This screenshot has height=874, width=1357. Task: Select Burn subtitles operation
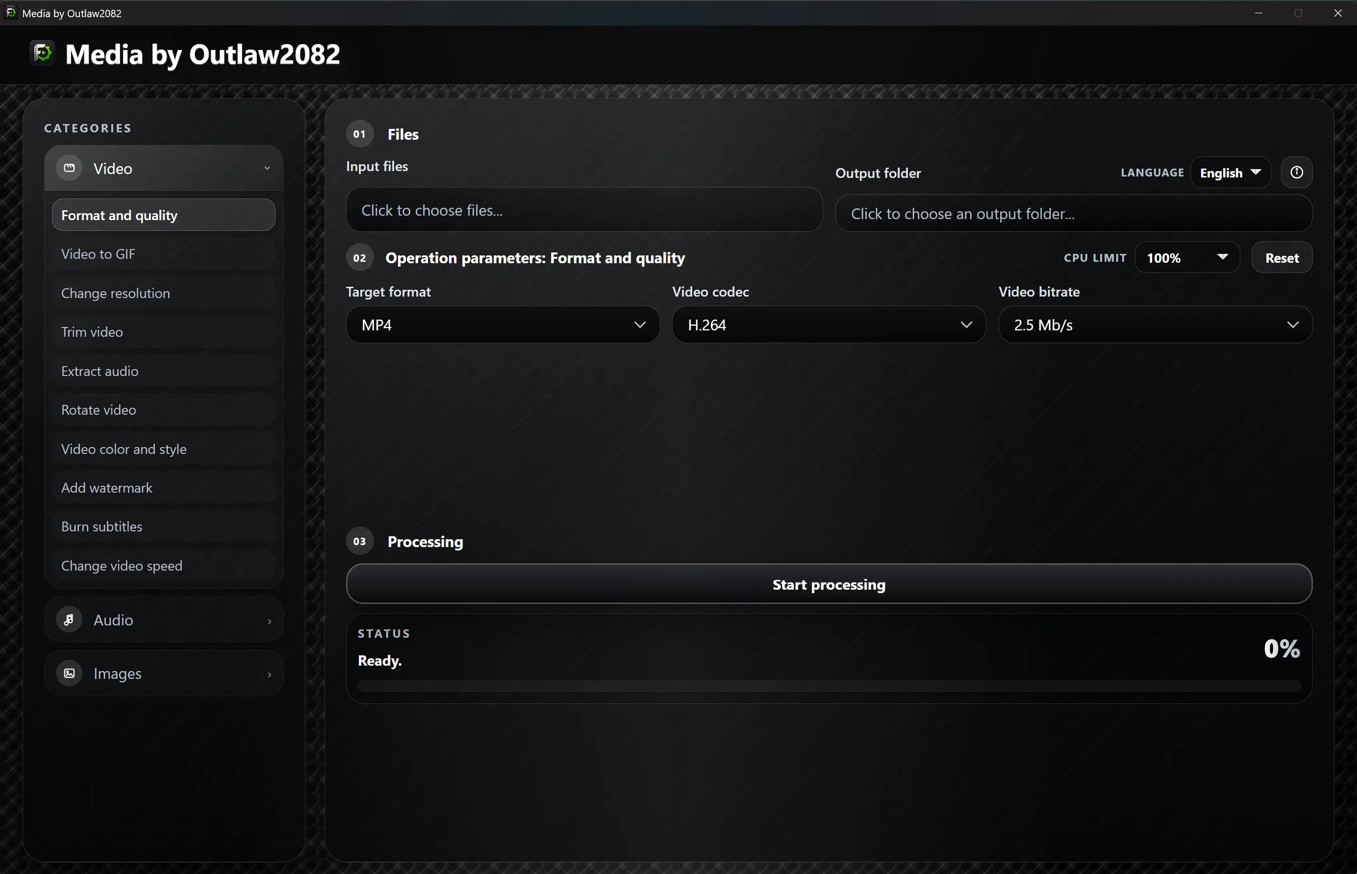[x=163, y=526]
